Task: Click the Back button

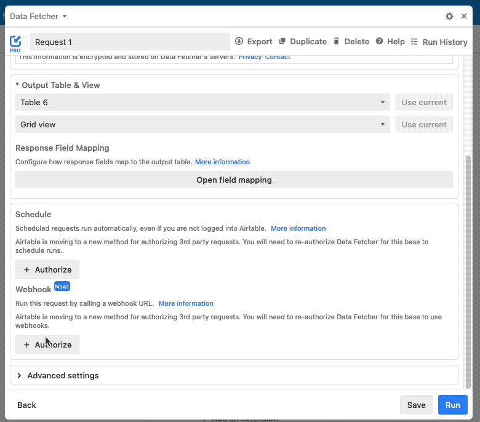Action: pos(26,405)
